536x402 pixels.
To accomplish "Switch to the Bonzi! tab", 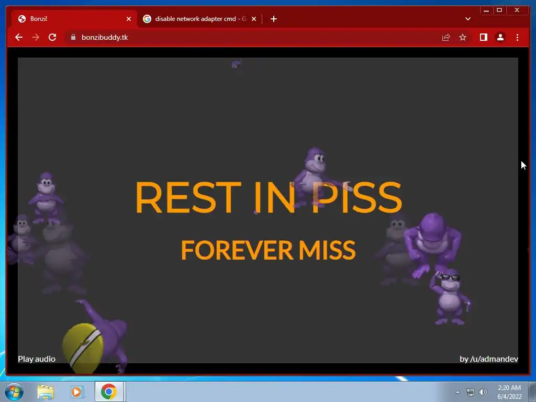I will coord(74,19).
